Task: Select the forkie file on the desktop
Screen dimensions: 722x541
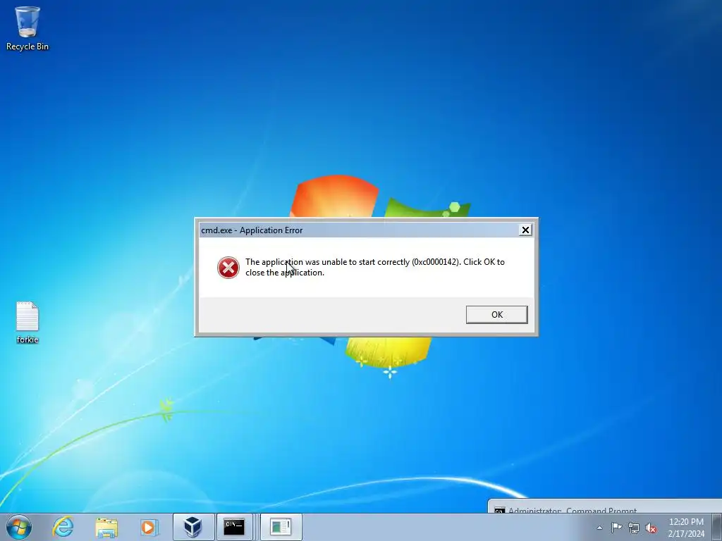Action: 27,323
